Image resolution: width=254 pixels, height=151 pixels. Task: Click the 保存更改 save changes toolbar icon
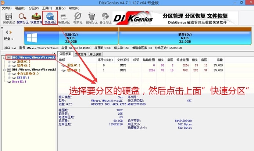coord(9,18)
